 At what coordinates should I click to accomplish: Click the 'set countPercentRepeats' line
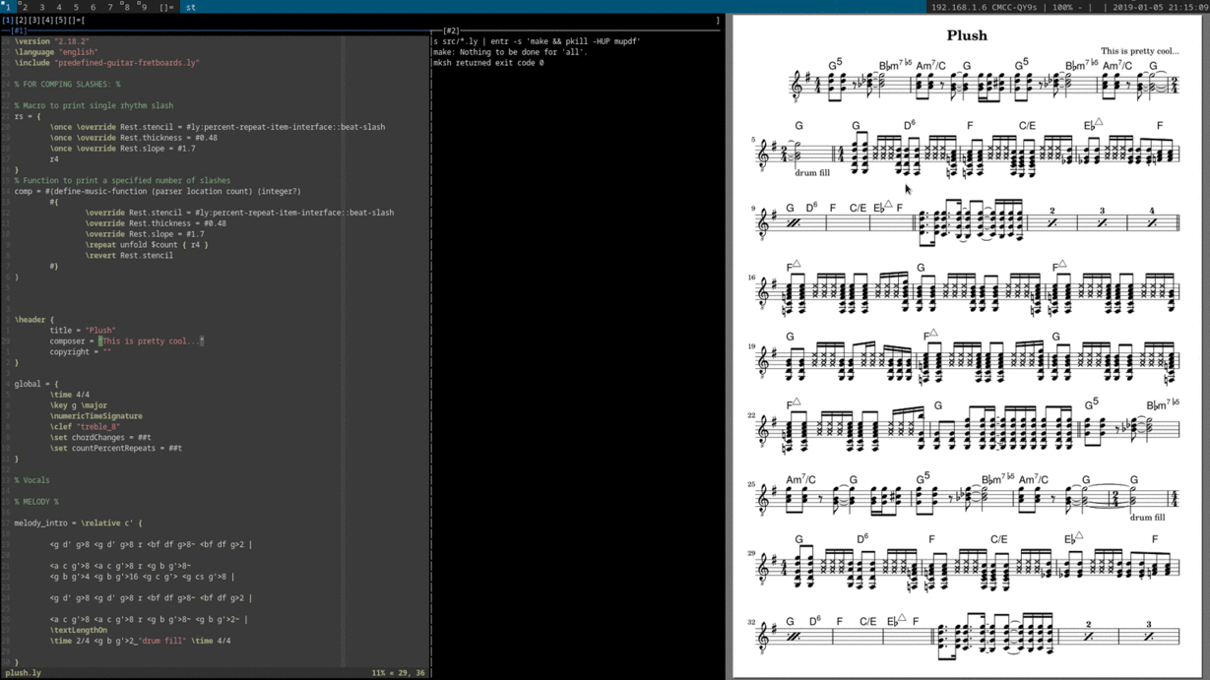(116, 448)
